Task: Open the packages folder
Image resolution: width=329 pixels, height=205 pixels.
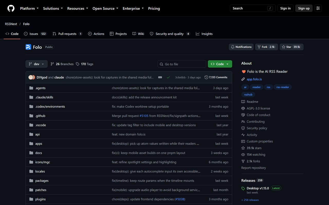Action: point(42,181)
